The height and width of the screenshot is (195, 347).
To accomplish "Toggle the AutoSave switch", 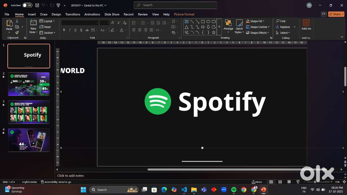I will (x=27, y=5).
